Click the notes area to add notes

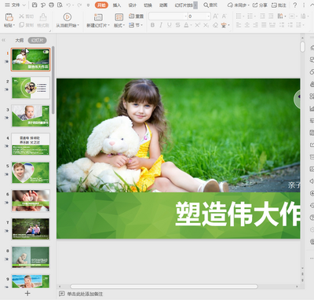tap(85, 294)
